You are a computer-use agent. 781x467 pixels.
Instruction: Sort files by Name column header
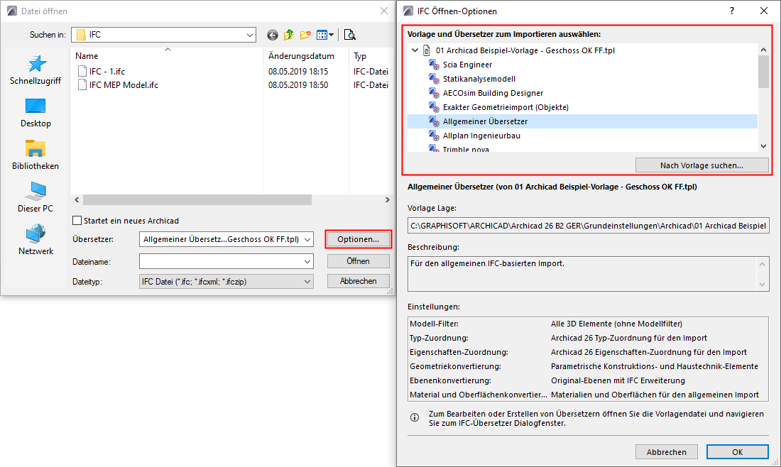87,56
